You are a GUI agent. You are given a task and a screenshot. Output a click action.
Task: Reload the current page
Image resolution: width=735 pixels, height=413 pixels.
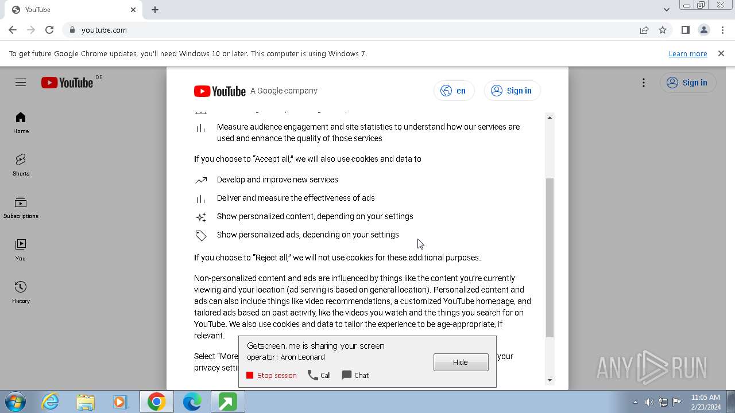tap(49, 30)
